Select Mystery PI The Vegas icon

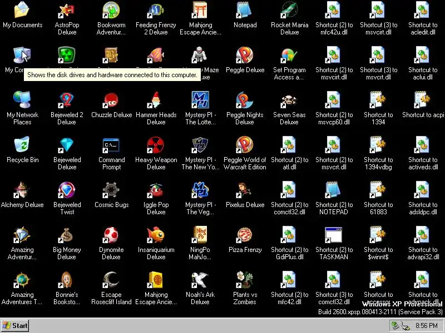(200, 190)
